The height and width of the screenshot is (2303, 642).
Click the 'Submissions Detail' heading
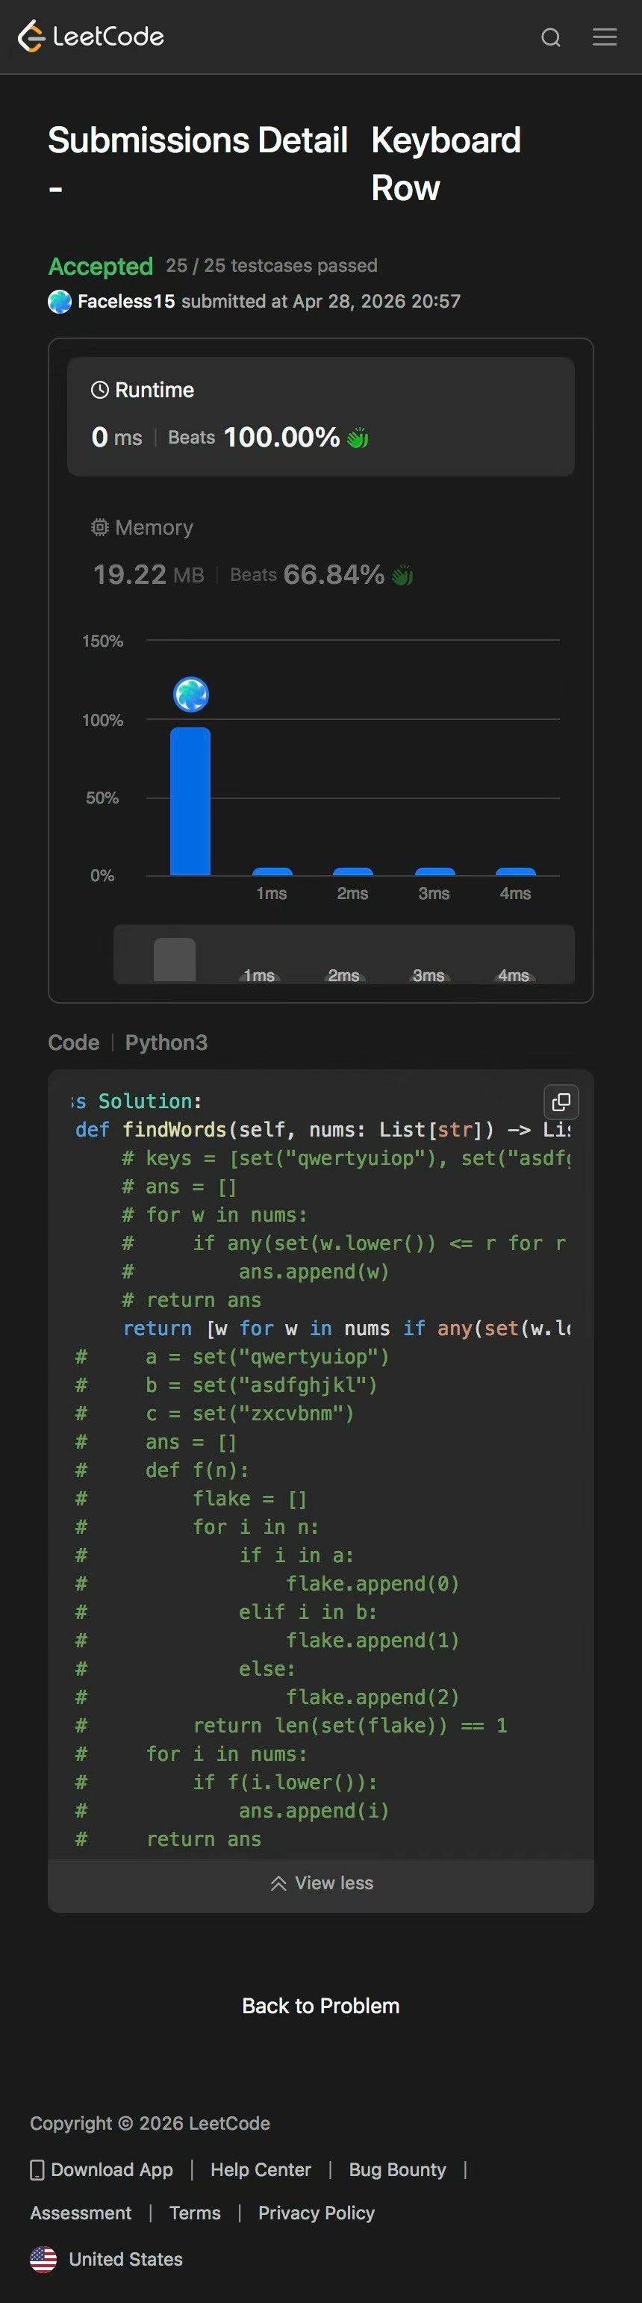tap(198, 164)
